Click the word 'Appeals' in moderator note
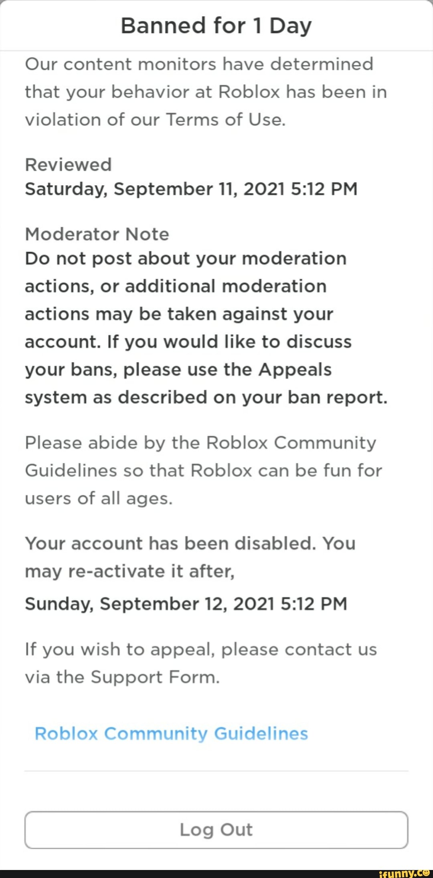Viewport: 433px width, 878px height. (x=295, y=369)
